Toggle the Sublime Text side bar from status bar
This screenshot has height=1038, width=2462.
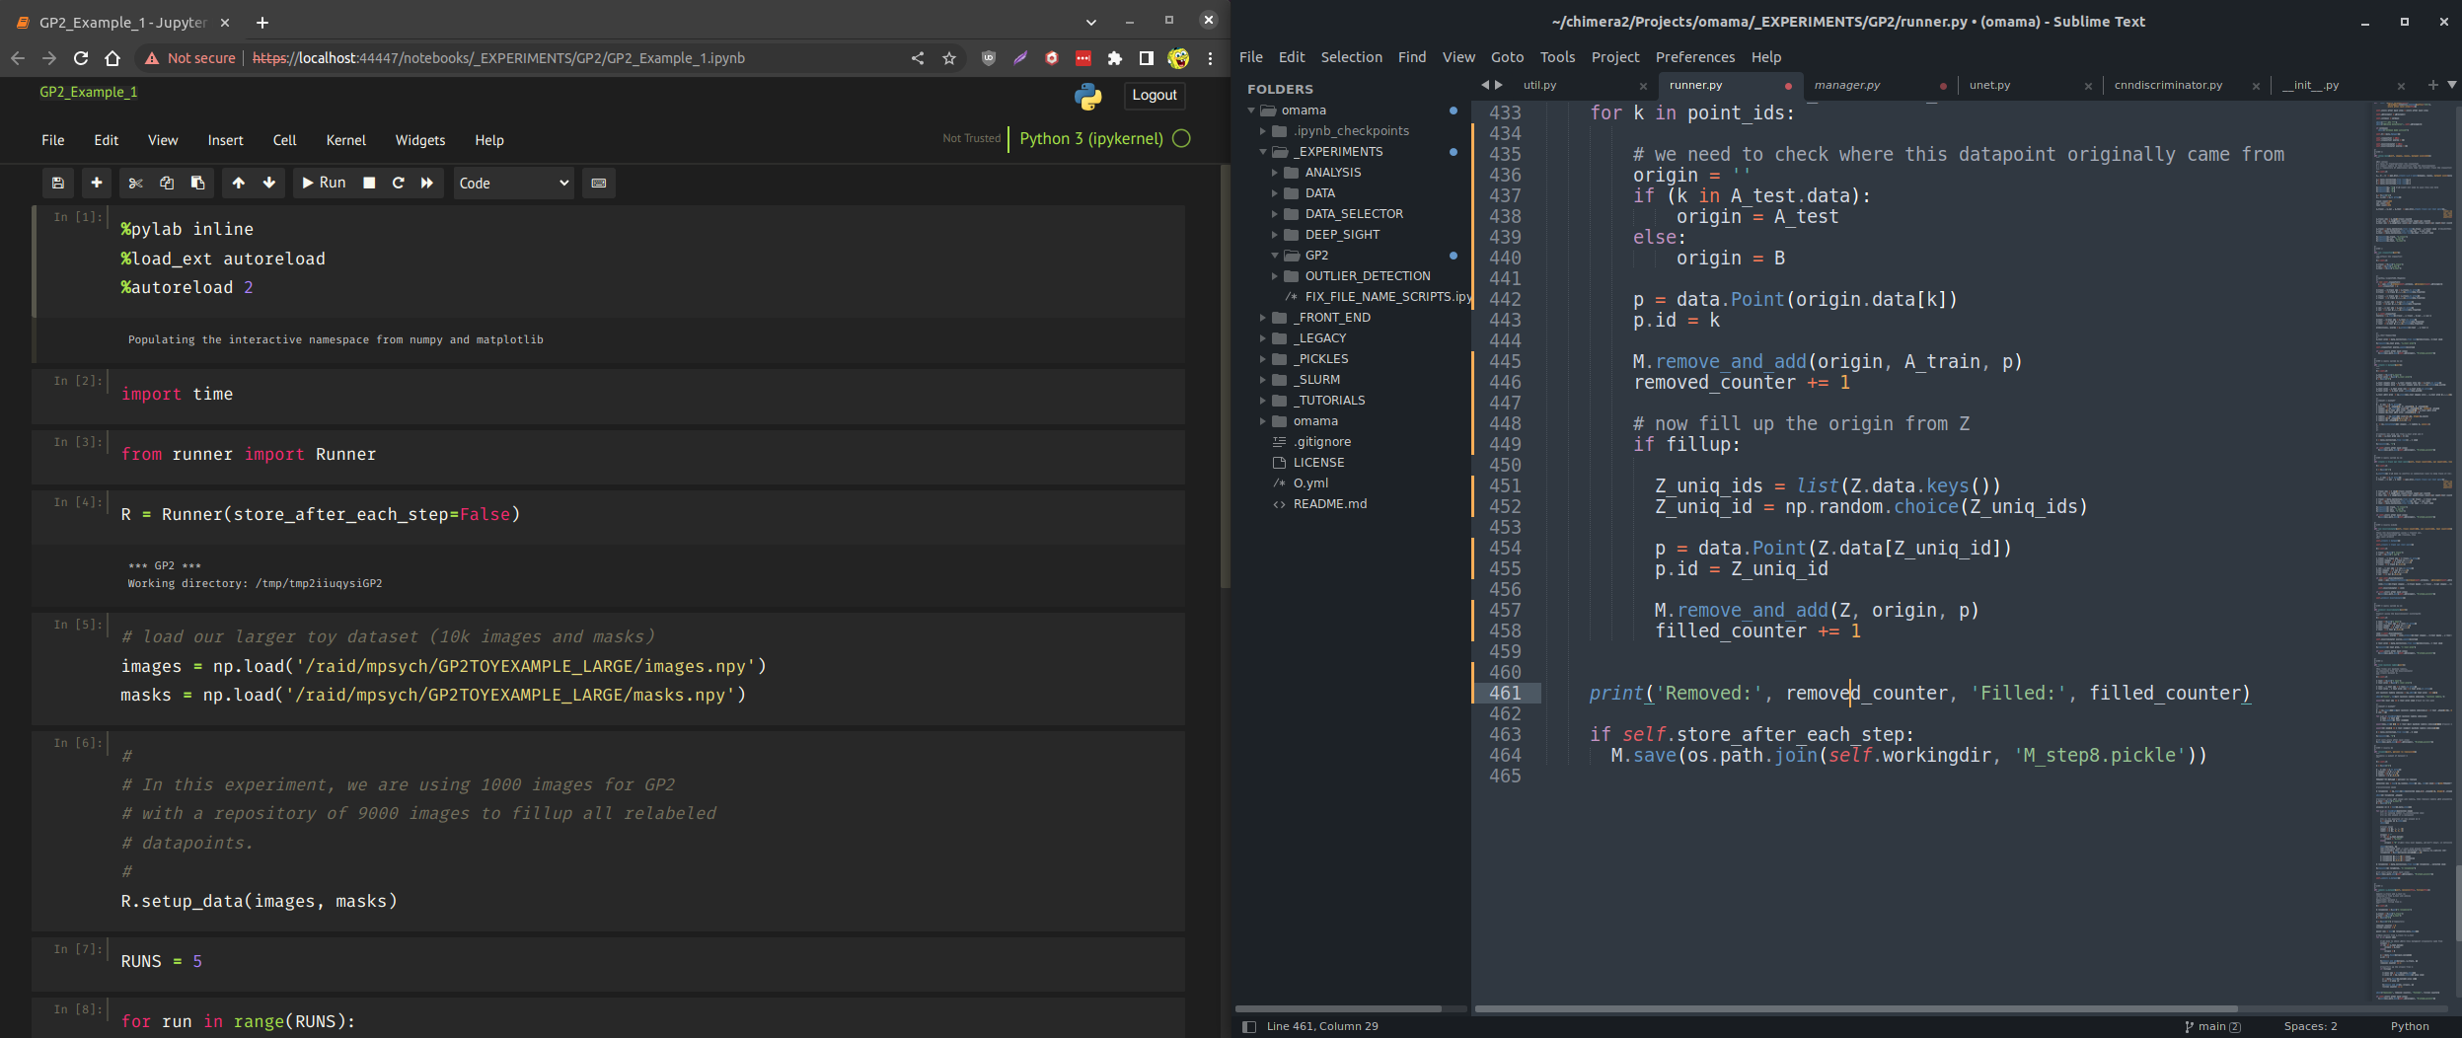(1249, 1026)
